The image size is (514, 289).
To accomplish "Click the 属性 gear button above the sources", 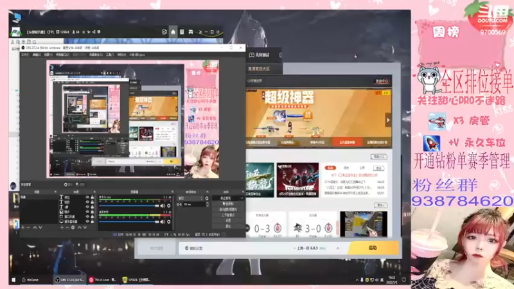I will [x=68, y=184].
